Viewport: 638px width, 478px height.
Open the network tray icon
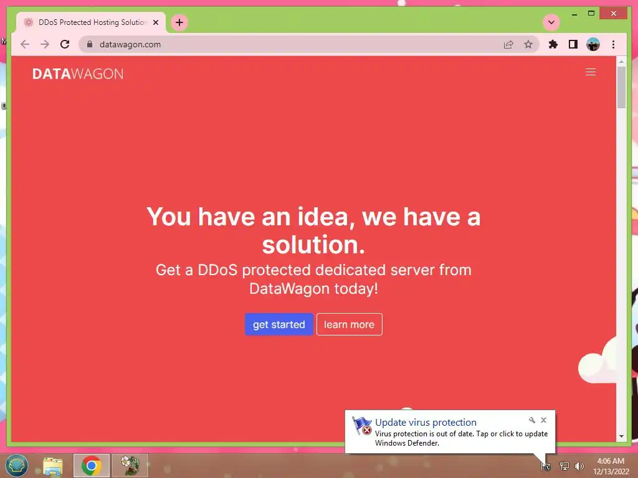[564, 466]
